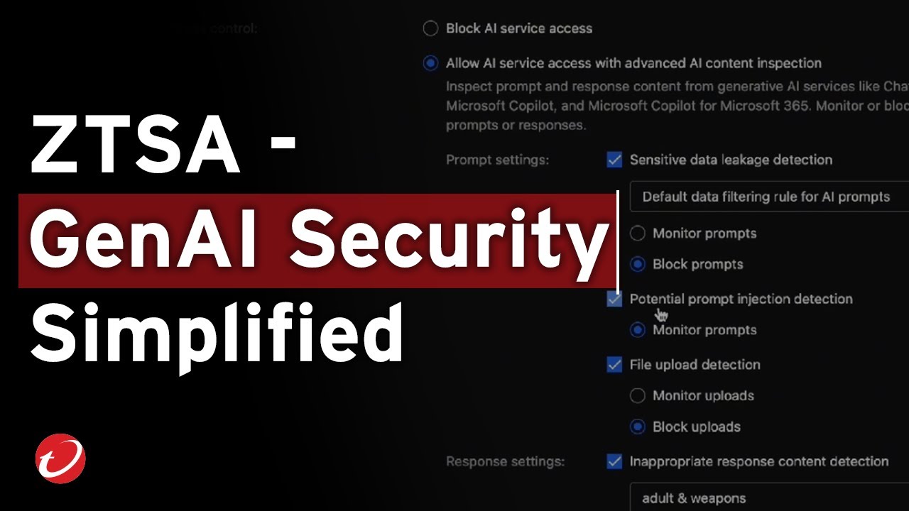Click the GenAI Security red title banner

[x=317, y=241]
